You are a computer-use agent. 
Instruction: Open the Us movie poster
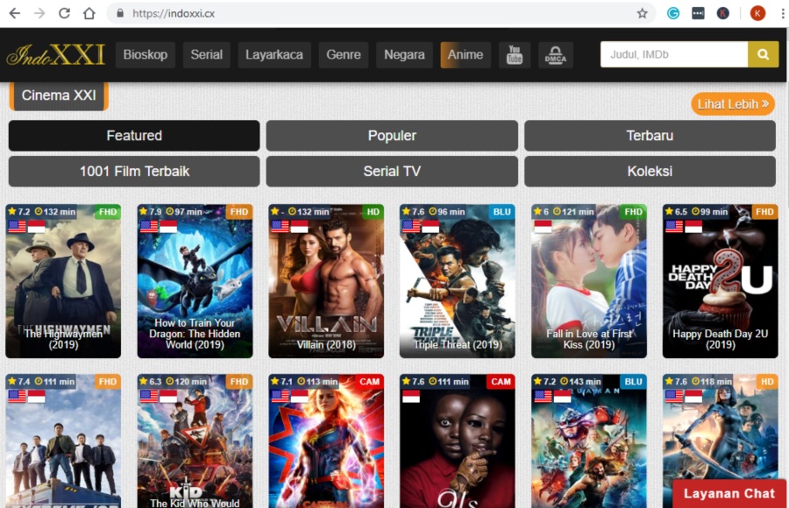[458, 441]
